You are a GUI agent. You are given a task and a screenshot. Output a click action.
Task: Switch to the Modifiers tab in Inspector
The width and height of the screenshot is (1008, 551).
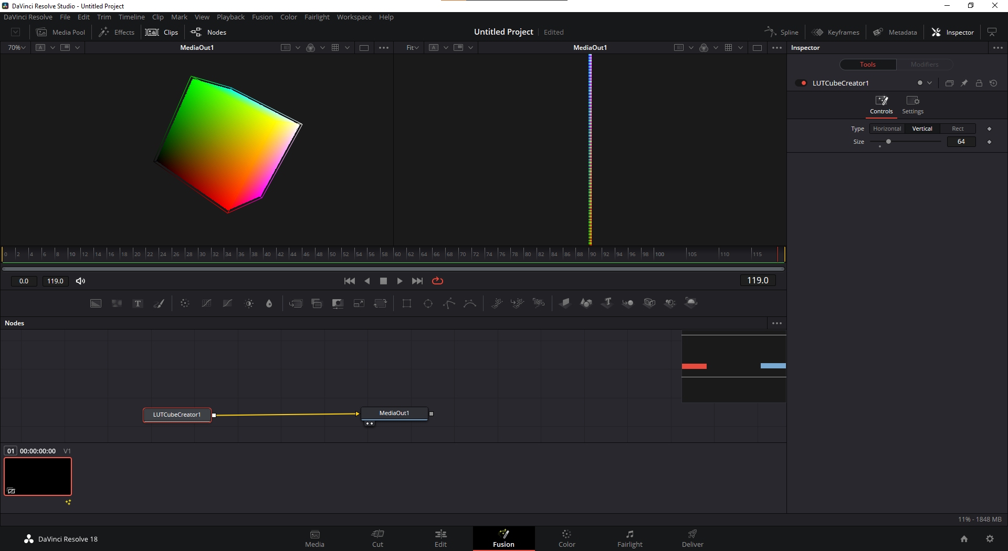coord(925,65)
